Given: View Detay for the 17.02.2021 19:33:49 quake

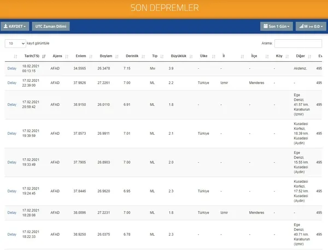Looking at the screenshot, I should click(x=12, y=162).
